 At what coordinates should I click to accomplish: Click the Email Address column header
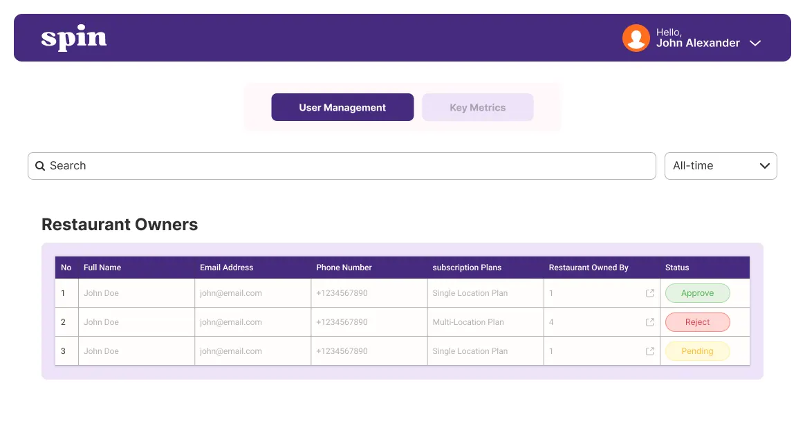click(x=226, y=268)
